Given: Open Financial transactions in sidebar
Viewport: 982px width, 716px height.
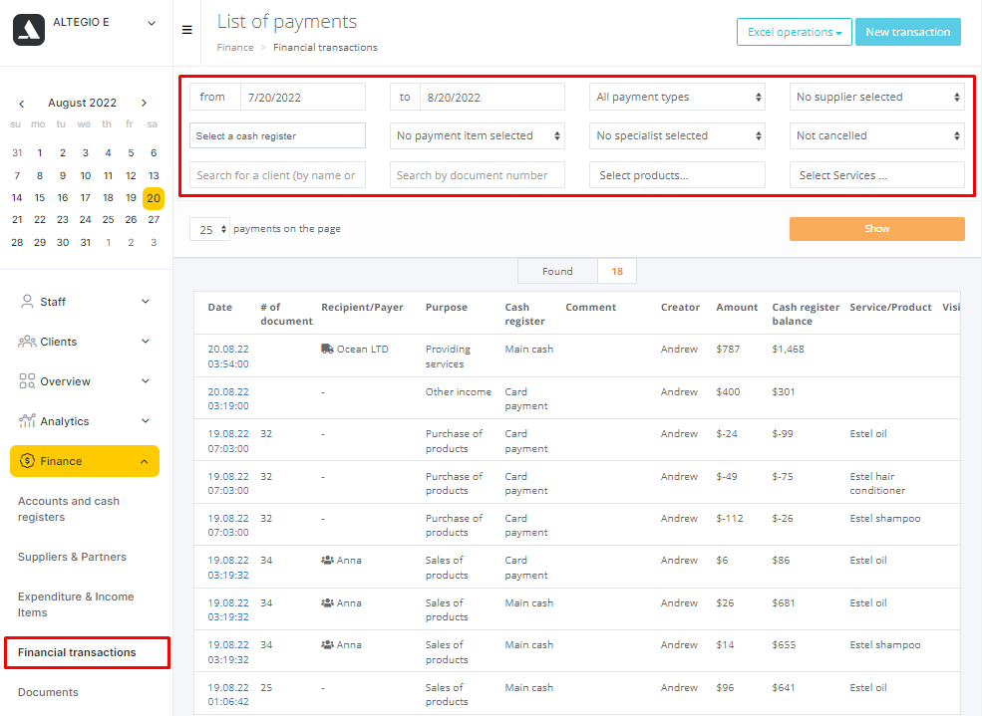Looking at the screenshot, I should tap(77, 652).
